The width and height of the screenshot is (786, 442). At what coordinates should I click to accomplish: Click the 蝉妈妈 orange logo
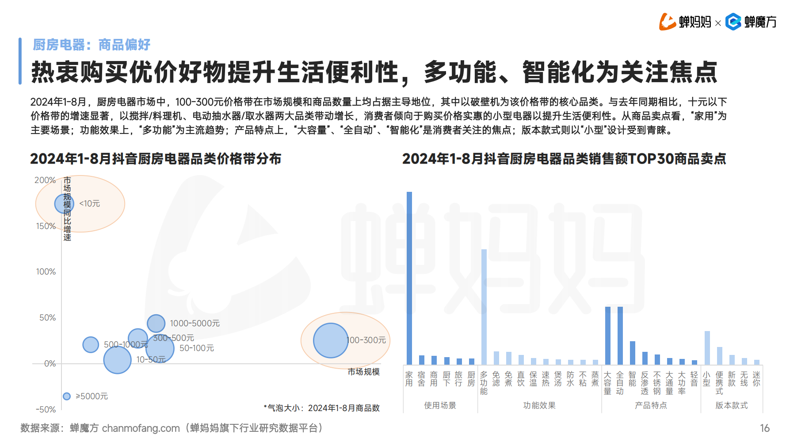[x=685, y=22]
